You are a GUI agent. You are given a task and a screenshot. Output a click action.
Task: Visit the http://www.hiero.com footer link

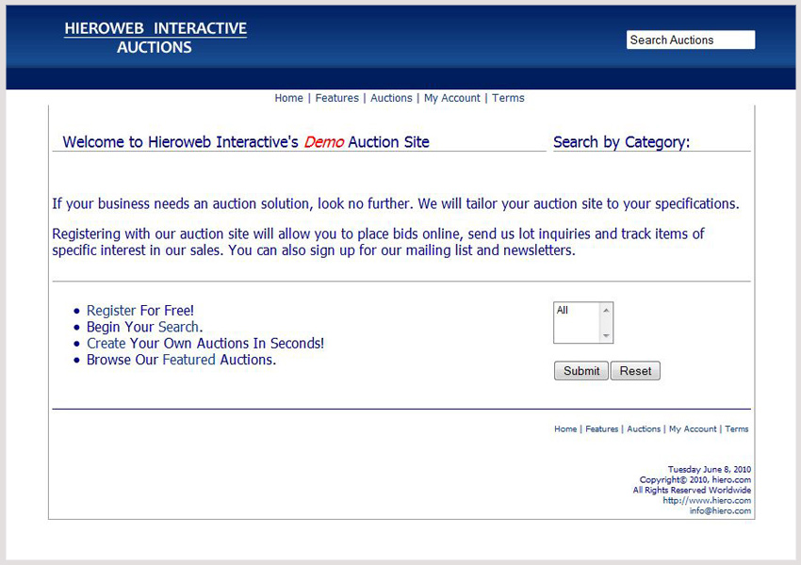pos(707,501)
